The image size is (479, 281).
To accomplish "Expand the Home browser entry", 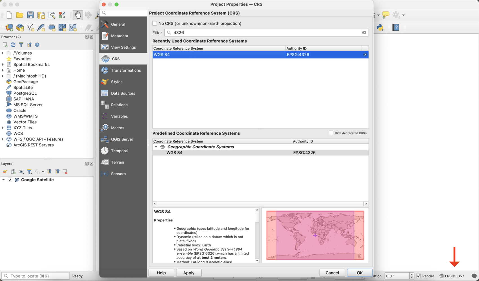I will [x=3, y=70].
